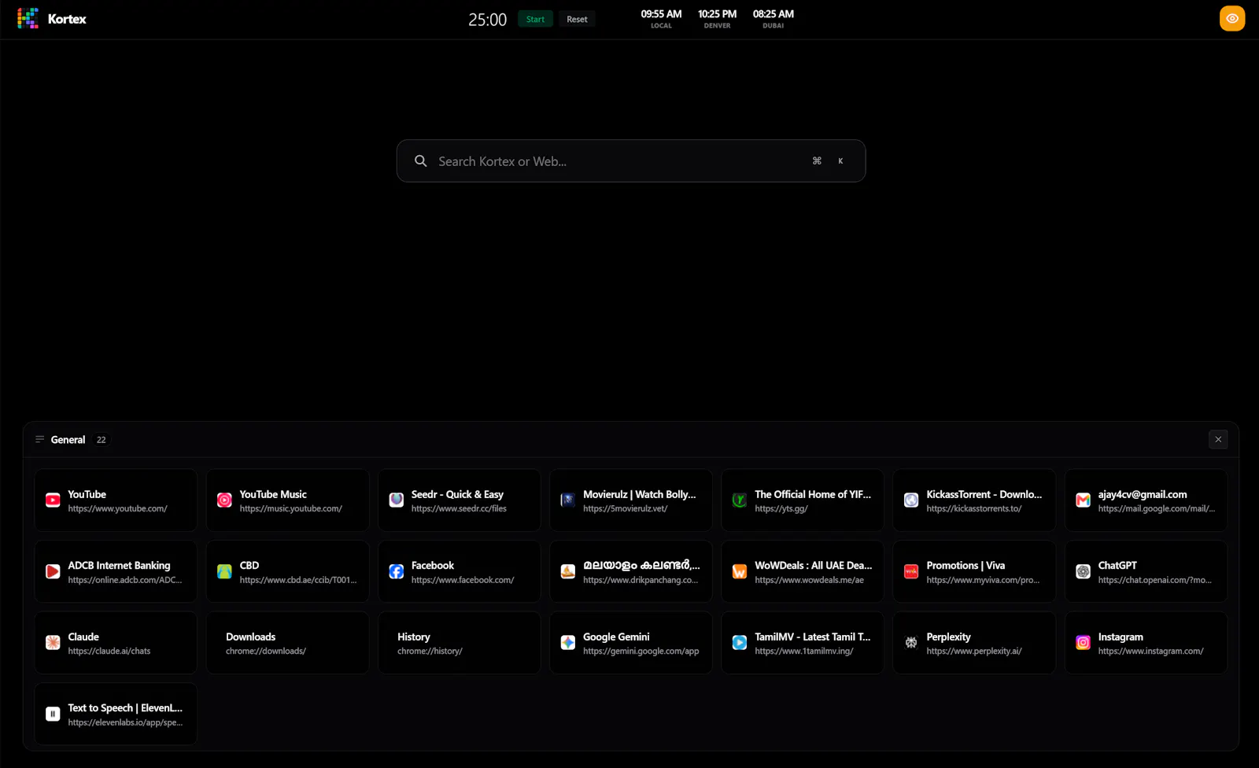Open the Promotions Viva bookmark icon
The width and height of the screenshot is (1259, 768).
[x=911, y=571]
